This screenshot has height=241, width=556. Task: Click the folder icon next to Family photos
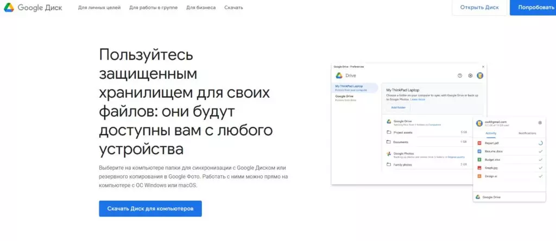(x=389, y=164)
